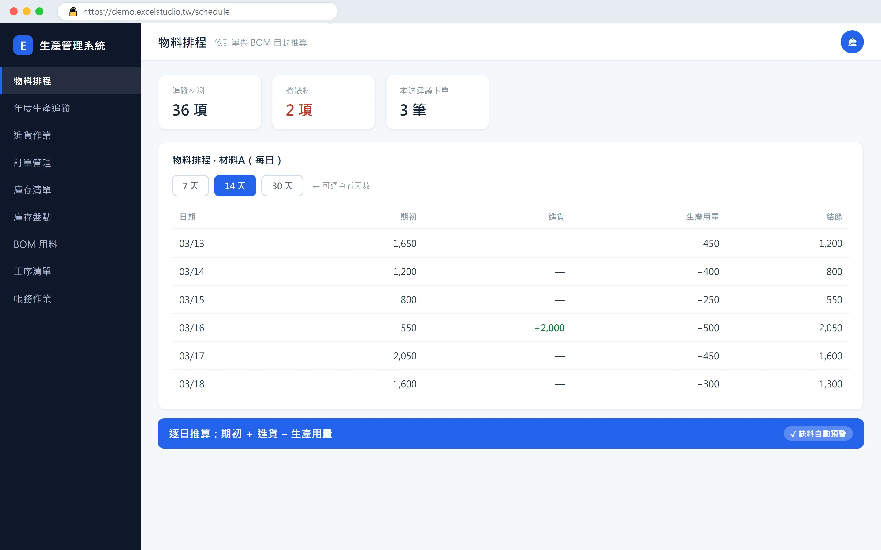Click the 將缺料 2 項 card
The width and height of the screenshot is (881, 550).
point(323,102)
